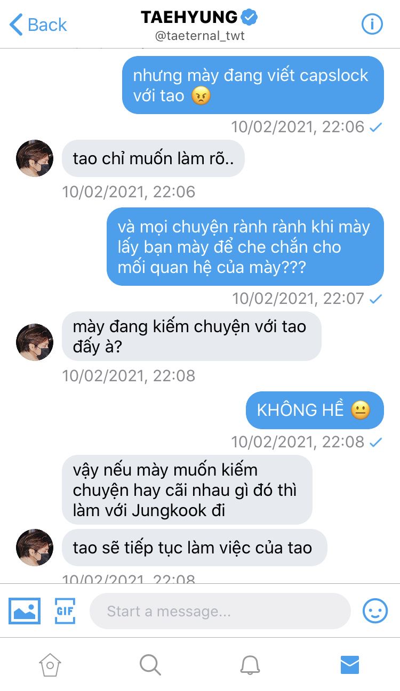This screenshot has height=691, width=400.
Task: Tap the photo attachment icon
Action: point(25,610)
